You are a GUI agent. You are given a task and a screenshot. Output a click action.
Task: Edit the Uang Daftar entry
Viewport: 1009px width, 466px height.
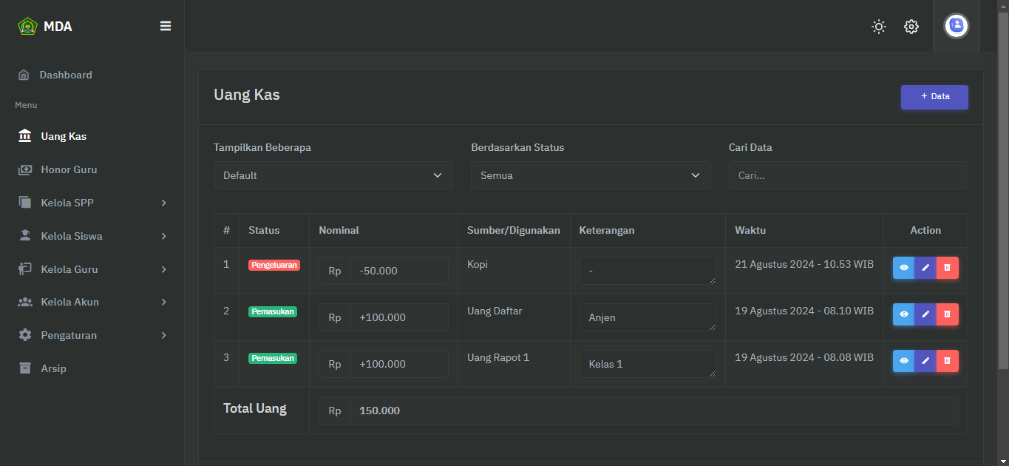click(x=925, y=314)
